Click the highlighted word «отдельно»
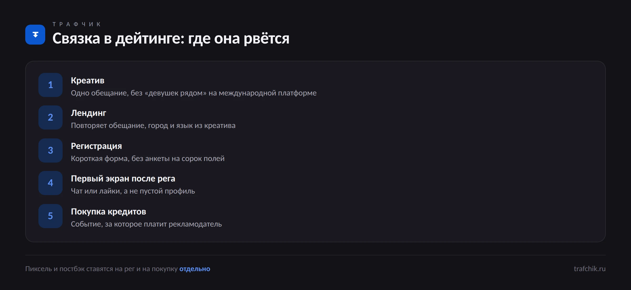This screenshot has height=290, width=631. (x=195, y=269)
